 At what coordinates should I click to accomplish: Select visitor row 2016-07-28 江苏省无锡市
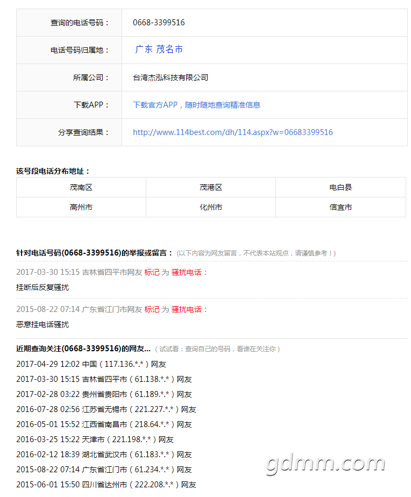point(106,409)
